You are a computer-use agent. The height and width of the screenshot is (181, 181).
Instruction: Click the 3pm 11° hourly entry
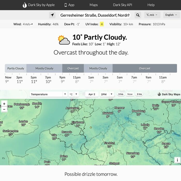[19, 80]
